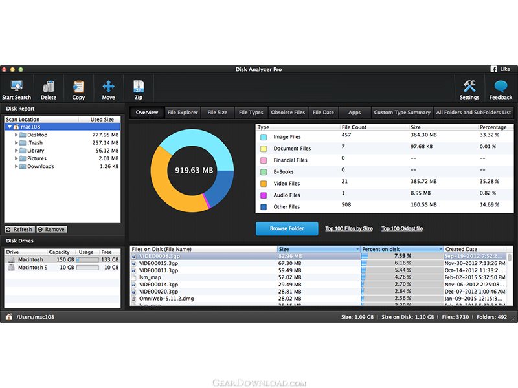
Task: Switch to the Apps tab
Action: 355,113
